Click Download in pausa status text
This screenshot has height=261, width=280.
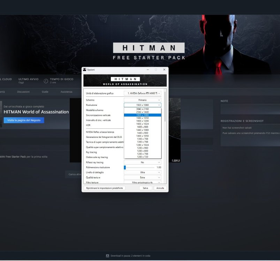130,256
